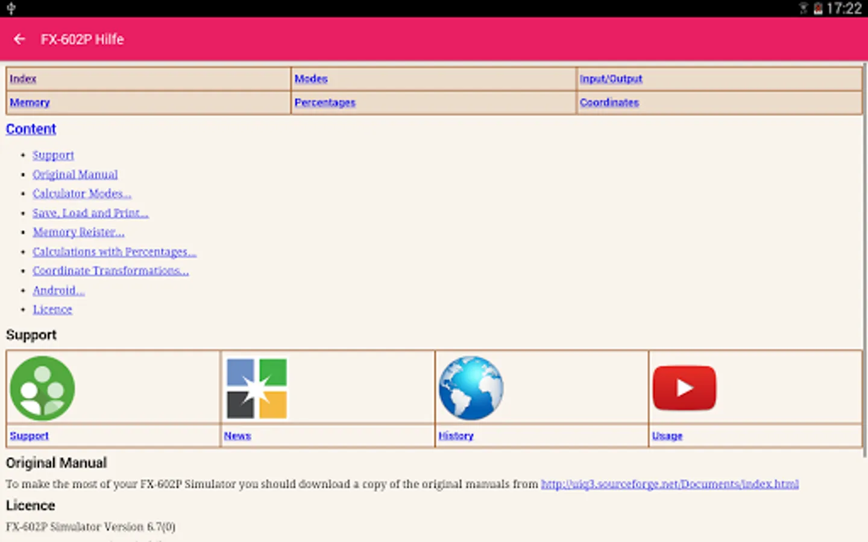Select the FX-602P Hilfe title text
The height and width of the screenshot is (542, 868).
coord(83,39)
